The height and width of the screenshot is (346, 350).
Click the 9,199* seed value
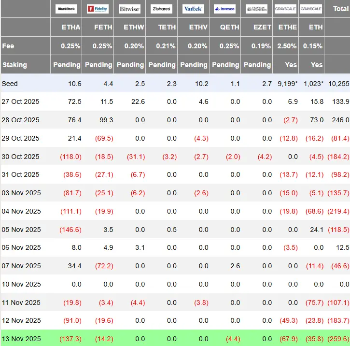pos(288,84)
